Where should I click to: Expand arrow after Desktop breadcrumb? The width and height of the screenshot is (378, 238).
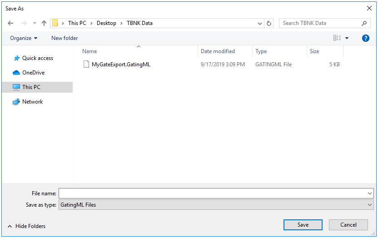(121, 23)
